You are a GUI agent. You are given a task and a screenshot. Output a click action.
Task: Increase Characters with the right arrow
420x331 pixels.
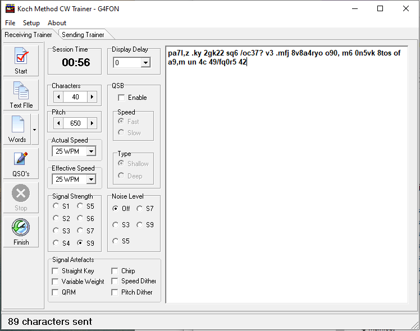click(x=92, y=97)
